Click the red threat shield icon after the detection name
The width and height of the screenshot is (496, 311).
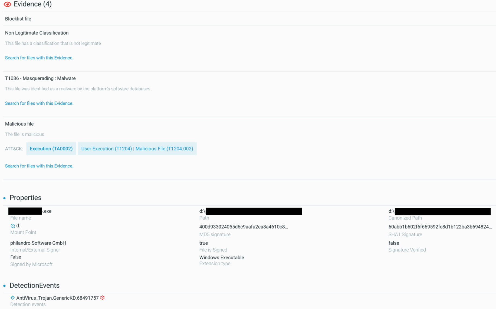pyautogui.click(x=102, y=298)
